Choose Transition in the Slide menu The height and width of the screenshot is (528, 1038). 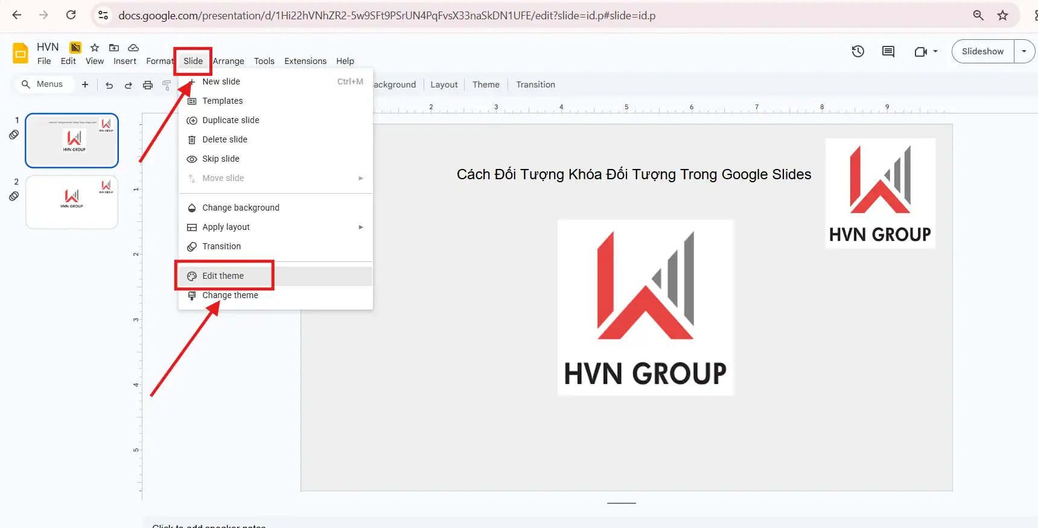[x=276, y=246]
